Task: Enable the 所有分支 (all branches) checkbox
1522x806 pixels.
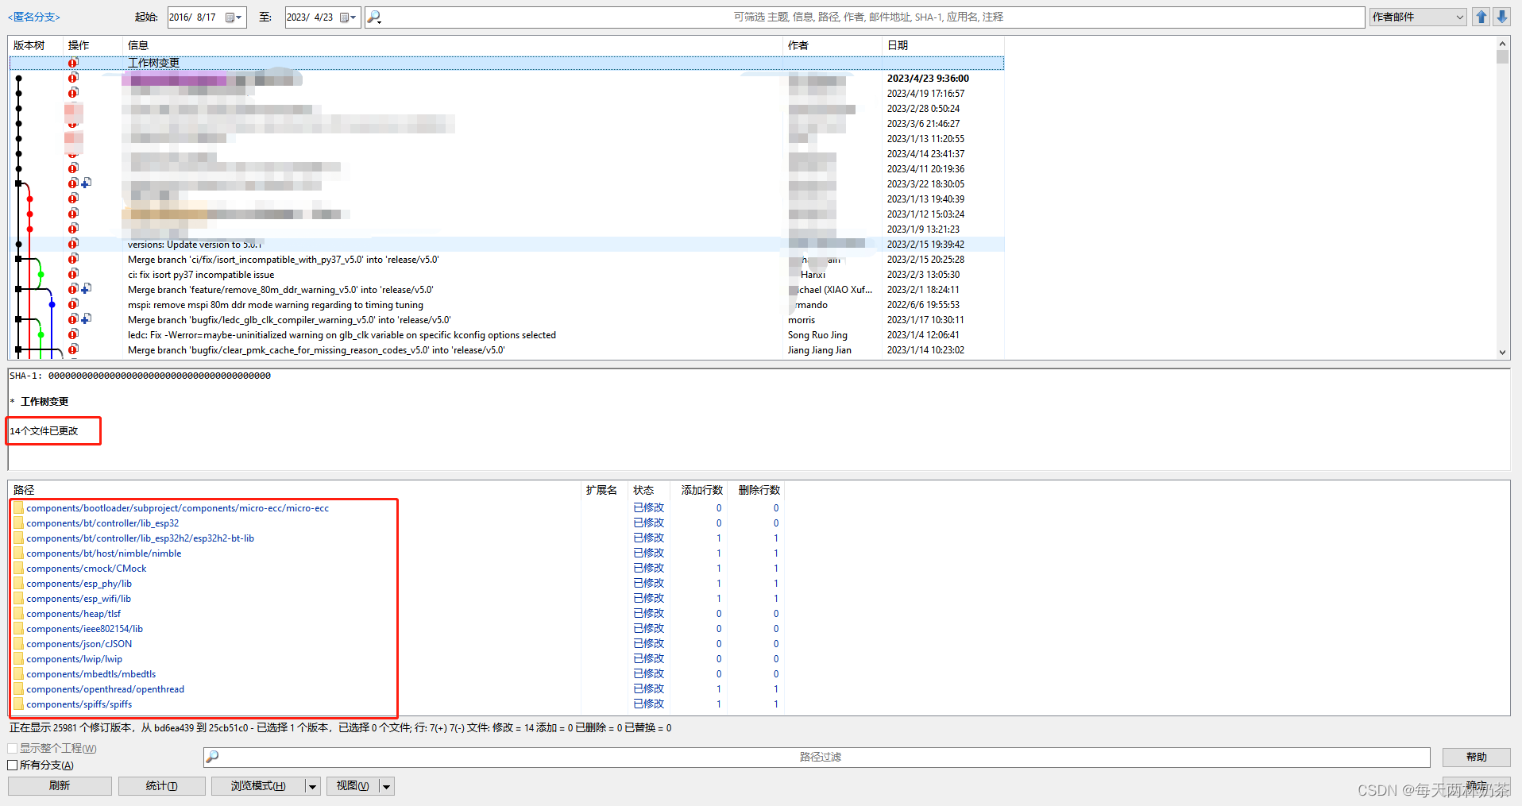Action: (12, 766)
